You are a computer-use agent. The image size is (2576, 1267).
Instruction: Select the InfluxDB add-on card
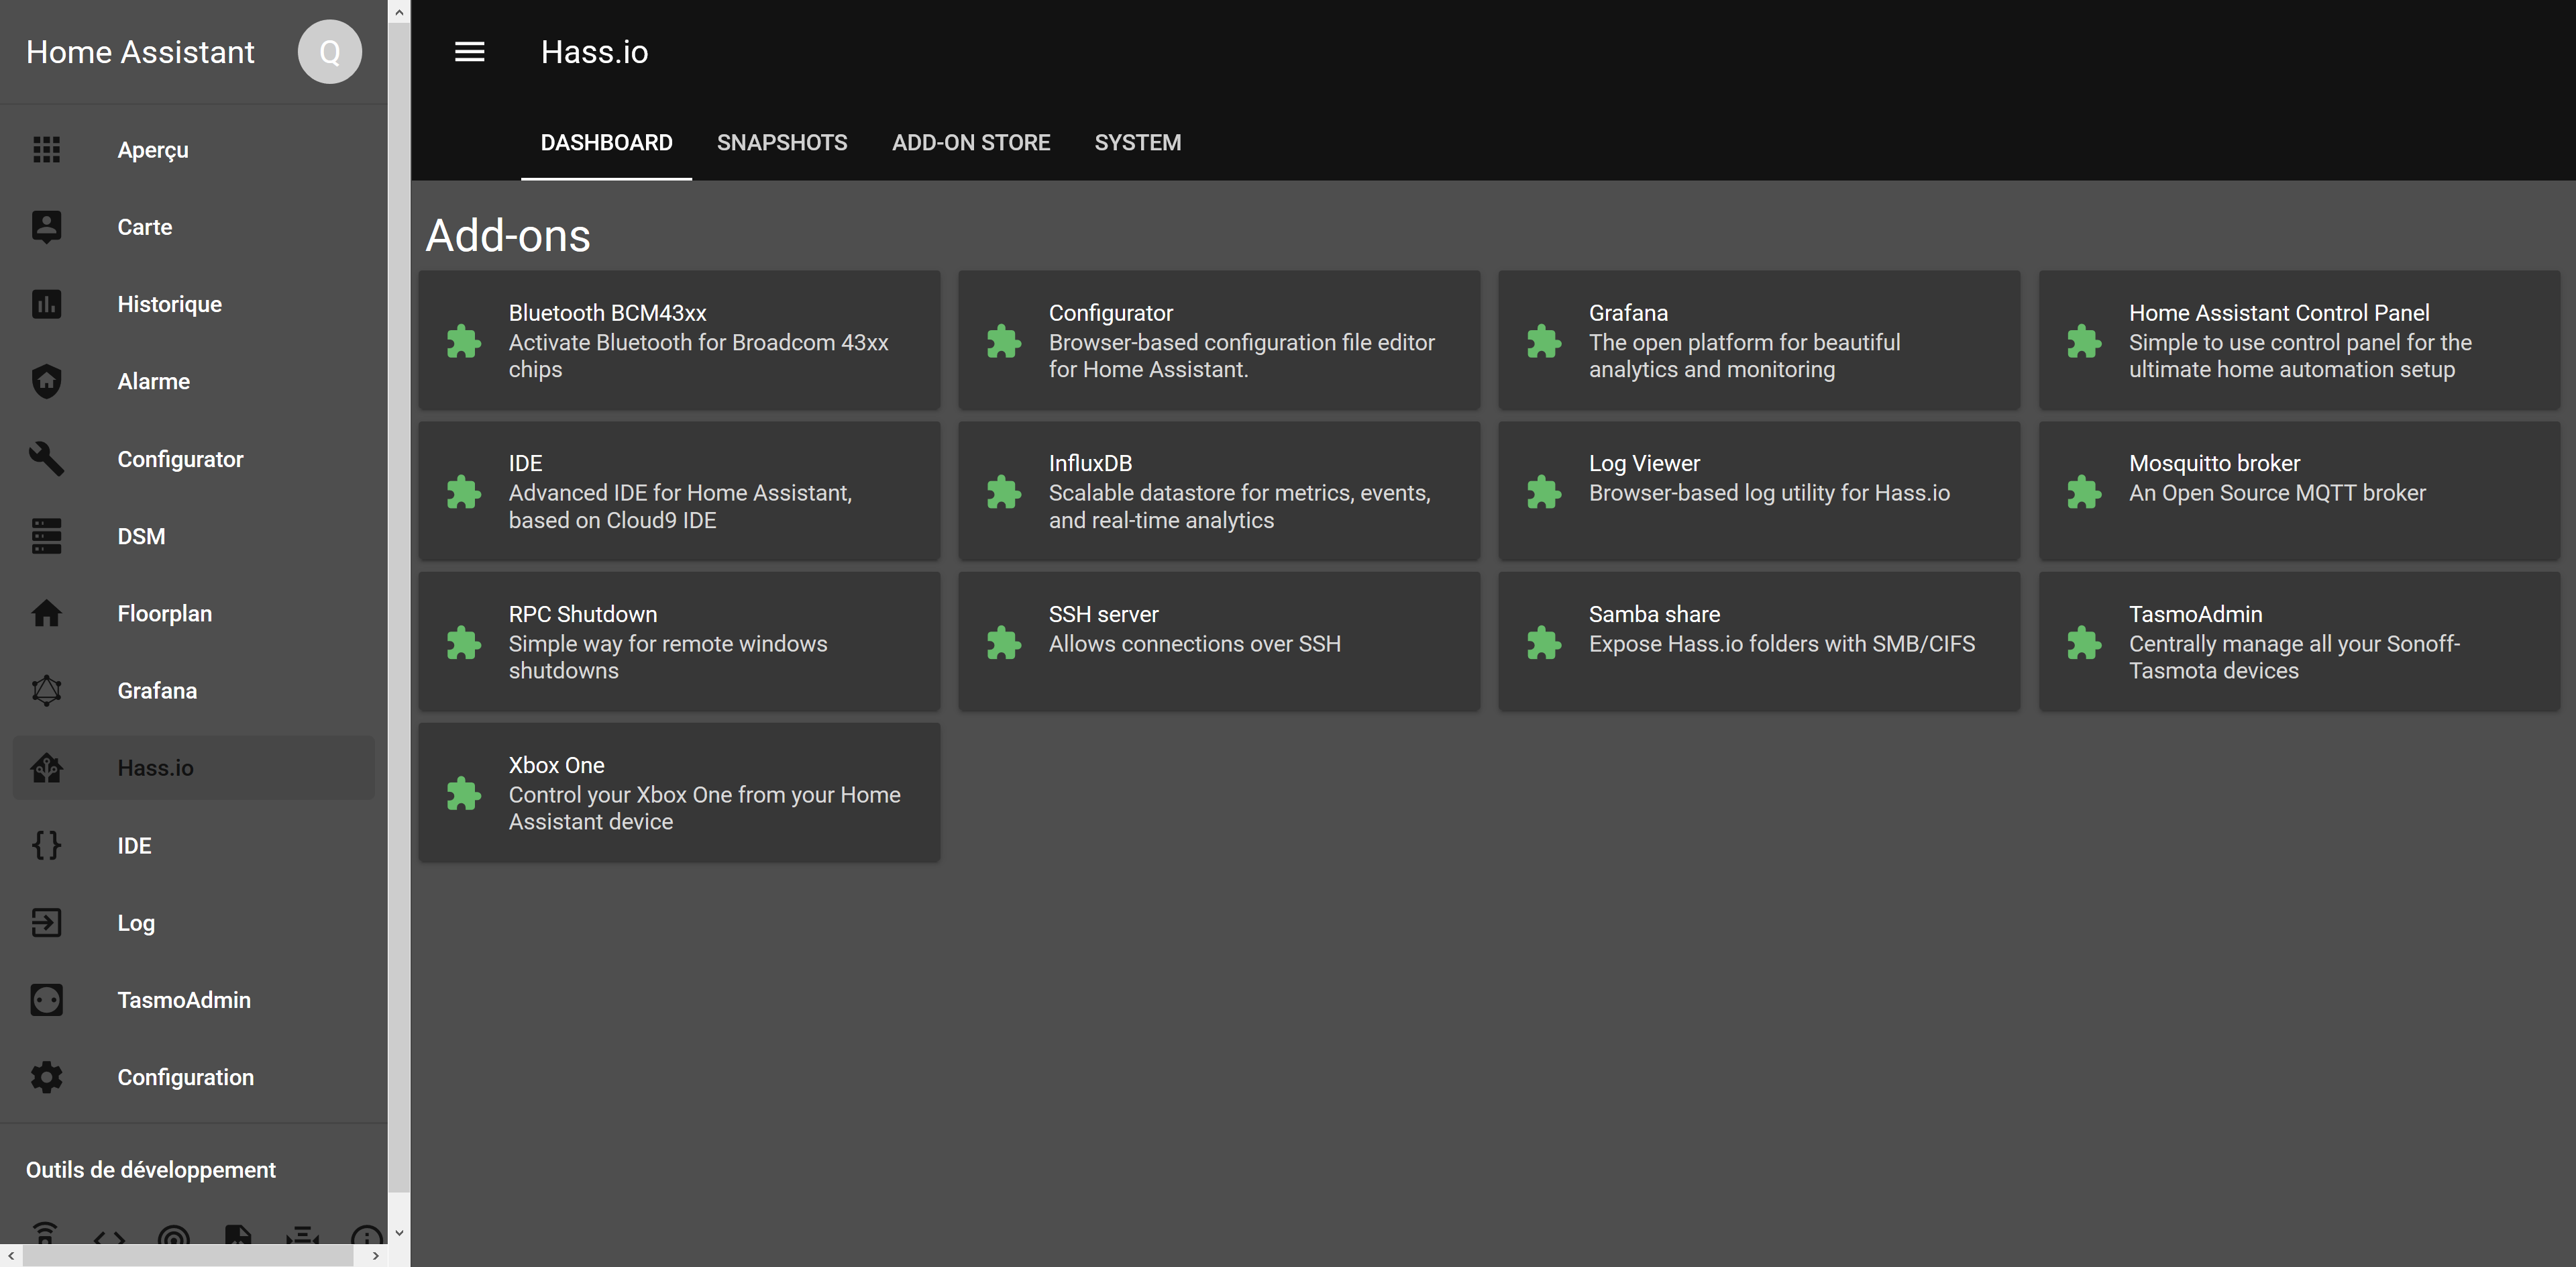click(1218, 490)
